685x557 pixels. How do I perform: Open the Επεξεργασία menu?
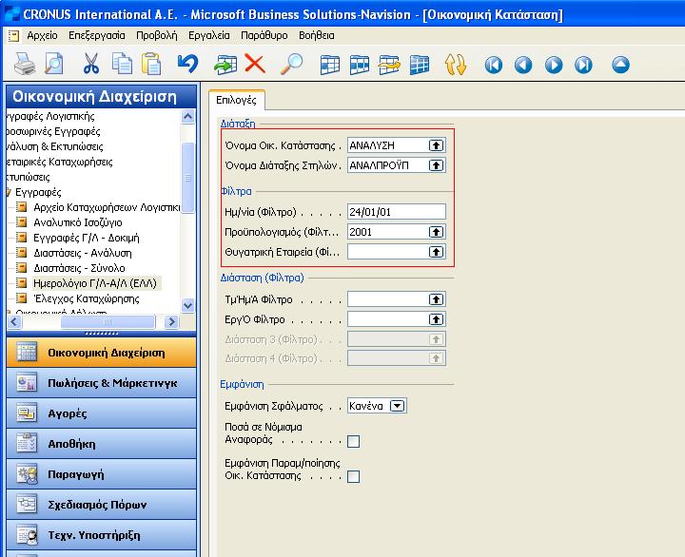96,35
